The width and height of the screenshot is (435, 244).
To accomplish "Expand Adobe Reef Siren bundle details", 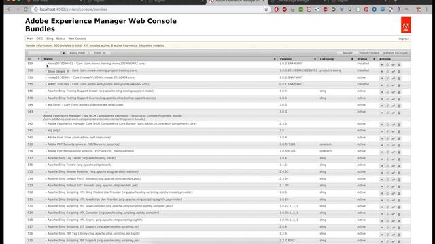I will click(x=46, y=138).
